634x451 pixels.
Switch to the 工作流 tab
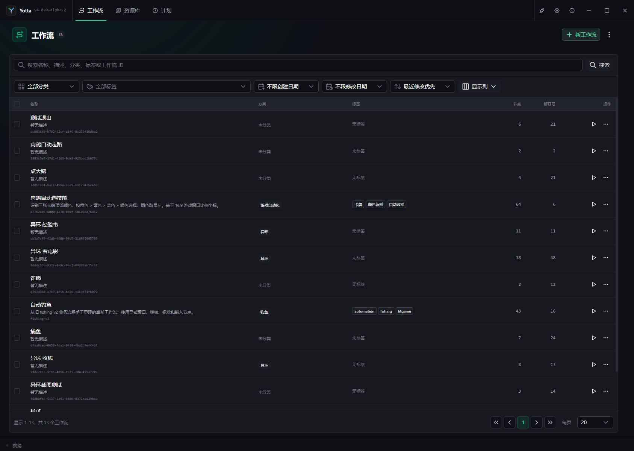tap(91, 11)
